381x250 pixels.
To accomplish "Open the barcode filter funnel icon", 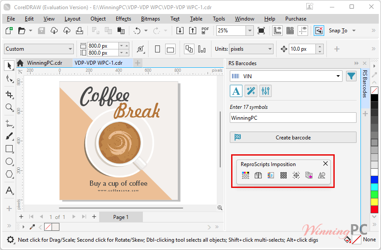I will coord(351,76).
